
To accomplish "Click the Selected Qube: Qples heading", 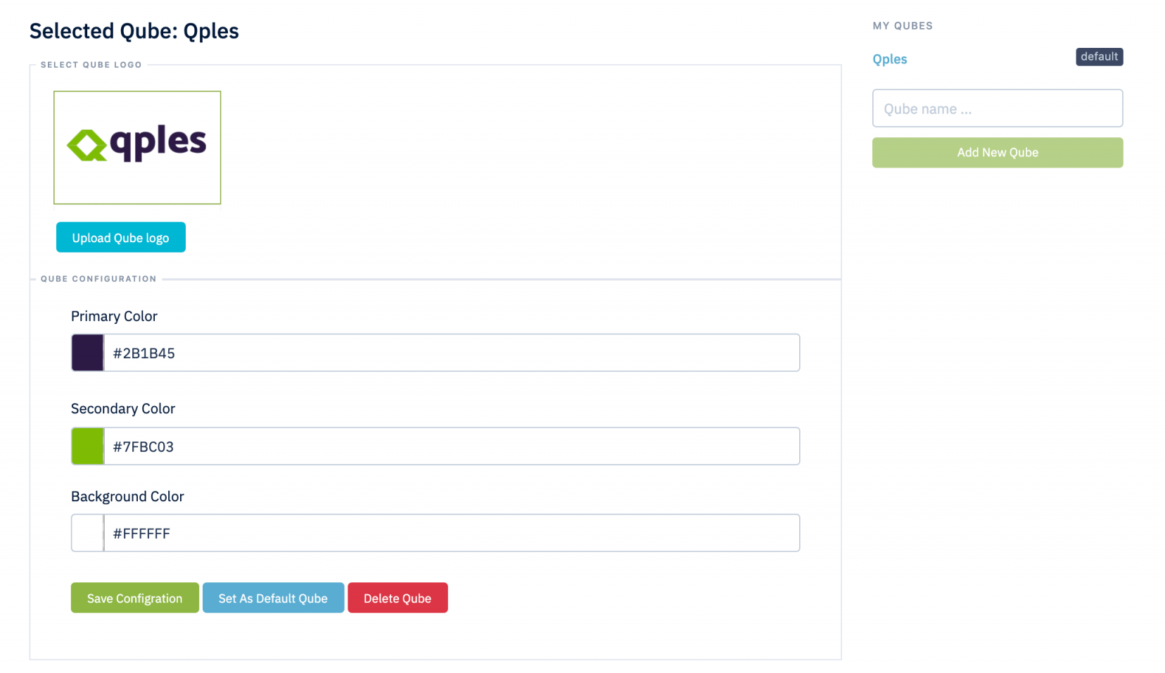I will pyautogui.click(x=134, y=31).
